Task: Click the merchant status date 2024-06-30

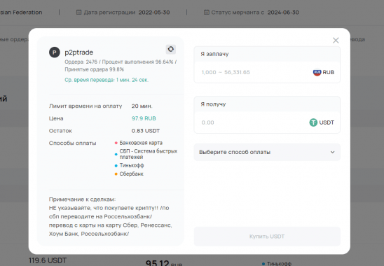Action: pyautogui.click(x=283, y=13)
